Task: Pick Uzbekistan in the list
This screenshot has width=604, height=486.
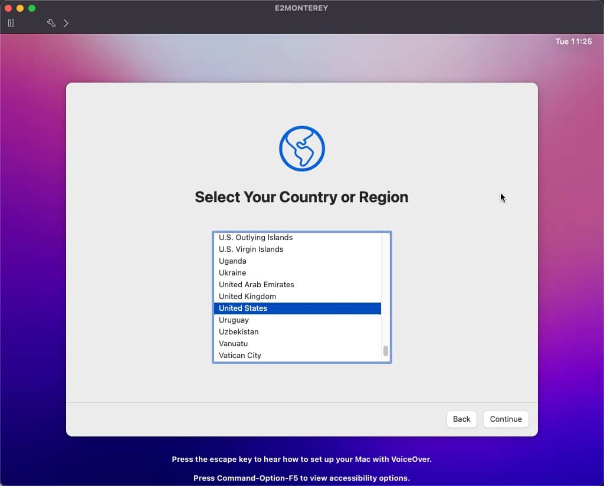Action: [297, 331]
